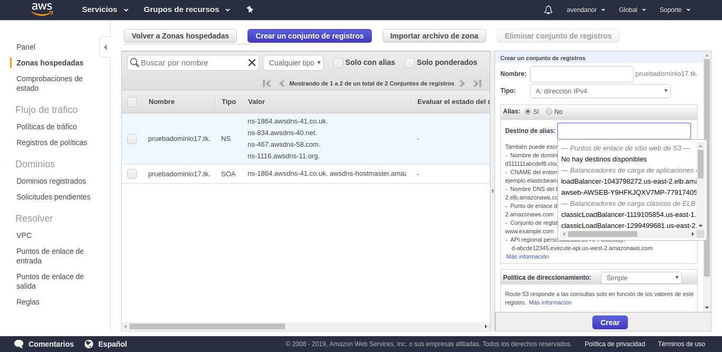
Task: Go to next page of records
Action: tap(462, 83)
